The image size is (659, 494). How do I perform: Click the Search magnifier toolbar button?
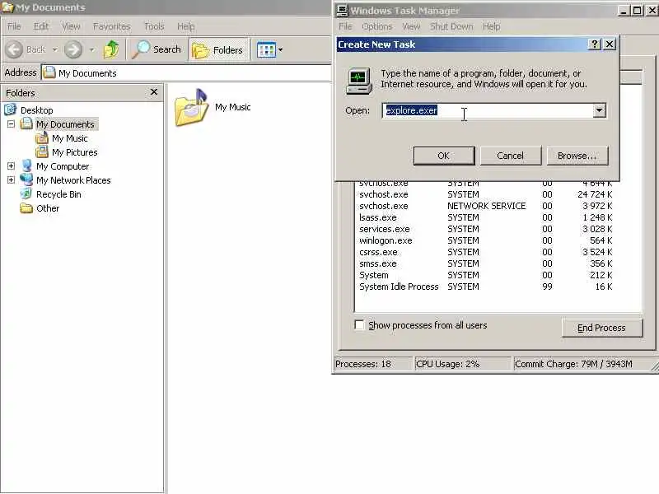(x=156, y=49)
